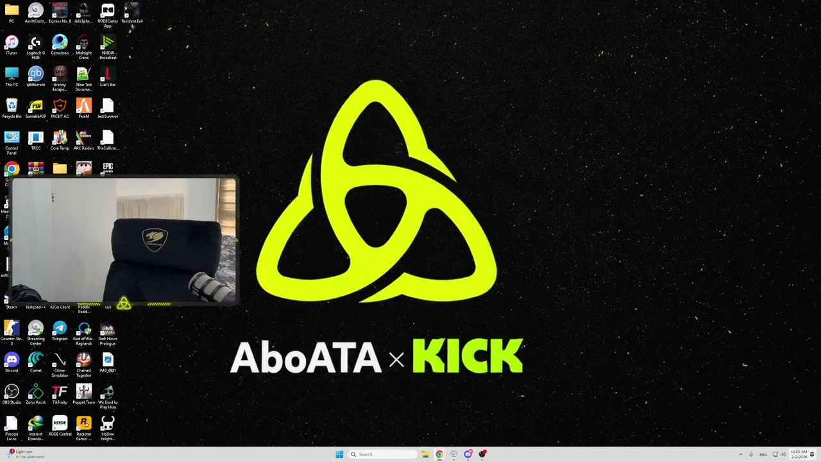
Task: Open Gameloop desktop shortcut
Action: (60, 45)
